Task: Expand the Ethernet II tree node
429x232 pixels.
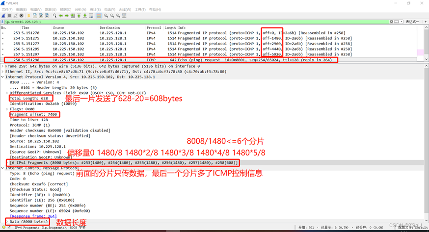Action: 2,72
